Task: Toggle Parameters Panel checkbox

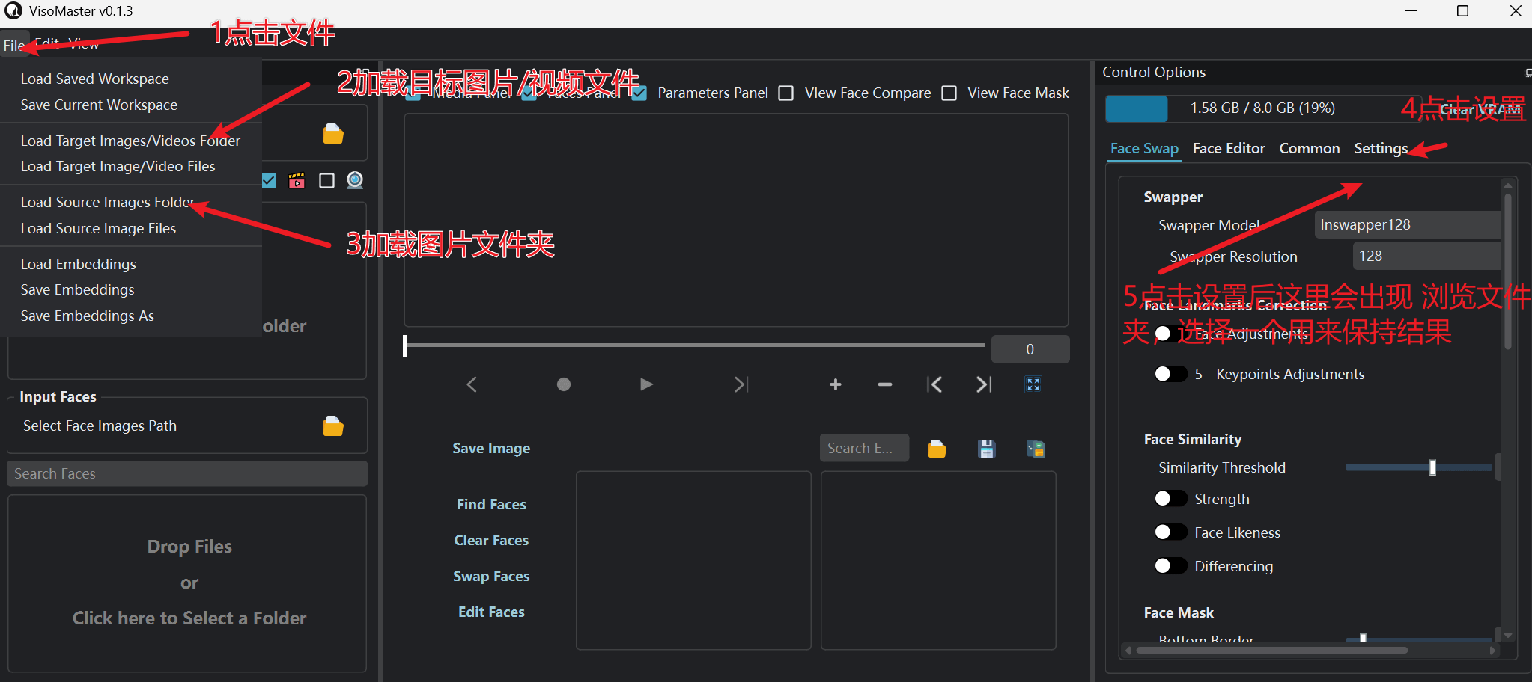Action: 639,93
